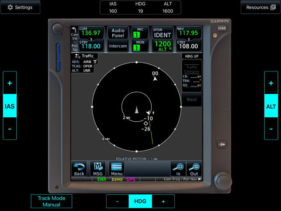This screenshot has height=211, width=281.
Task: Click the Traffic Category info box
Action: click(x=192, y=76)
